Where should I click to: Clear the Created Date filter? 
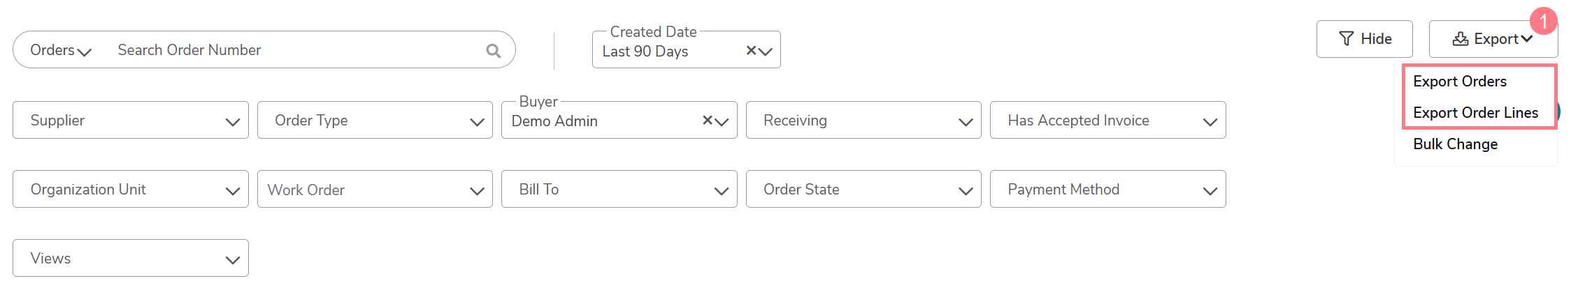tap(751, 50)
